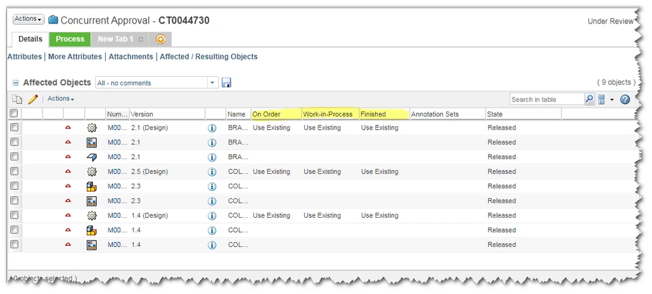Check the box for 2.3 row with yellow assembly icon
Screen dimensions: 652x294
click(14, 186)
